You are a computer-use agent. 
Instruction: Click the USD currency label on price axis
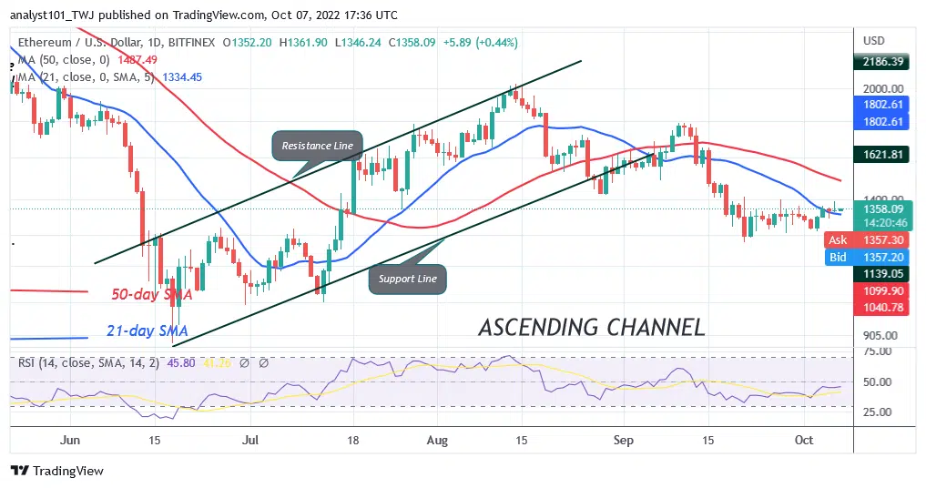pyautogui.click(x=874, y=41)
